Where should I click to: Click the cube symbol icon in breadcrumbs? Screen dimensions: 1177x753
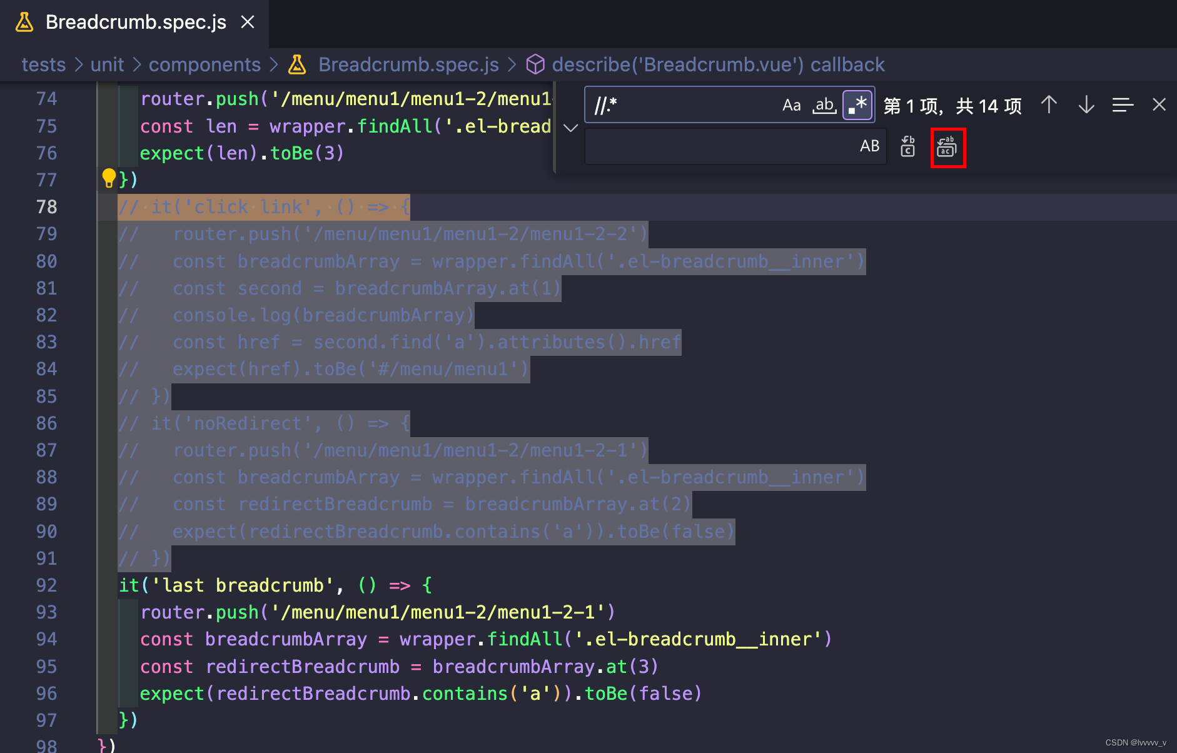pos(535,64)
